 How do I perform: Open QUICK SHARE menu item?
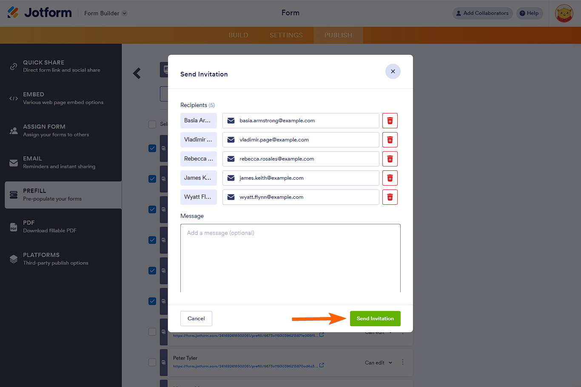(x=61, y=66)
